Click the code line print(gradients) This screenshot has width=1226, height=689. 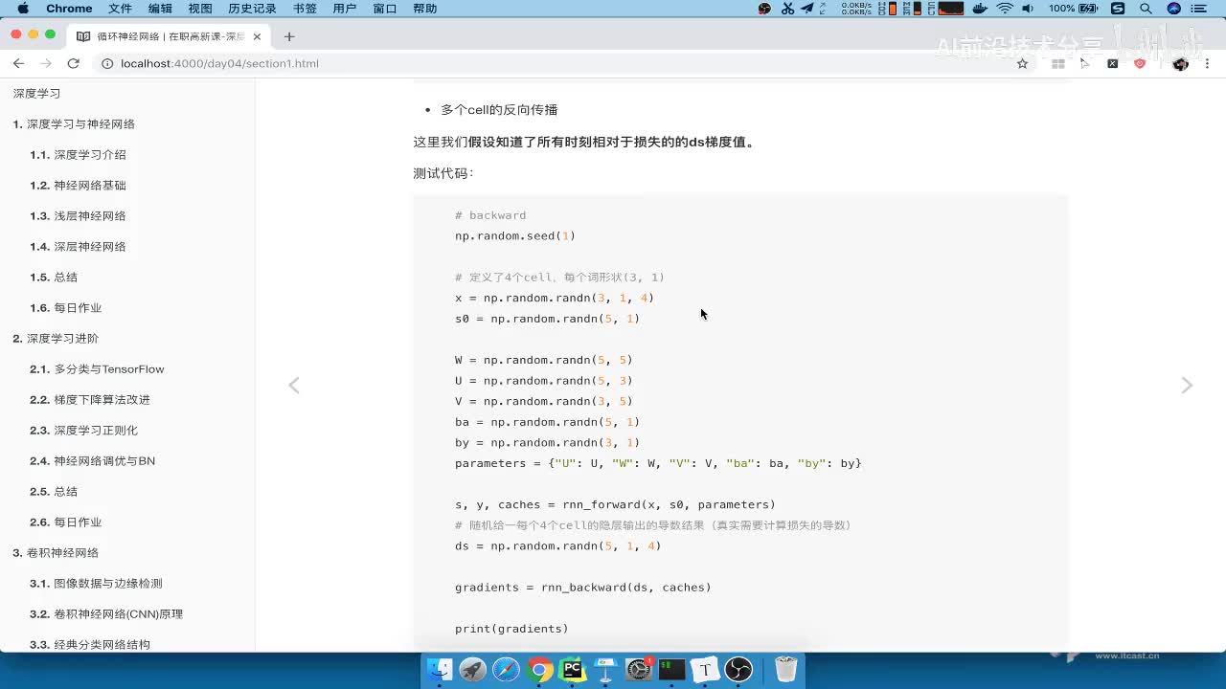click(x=511, y=629)
